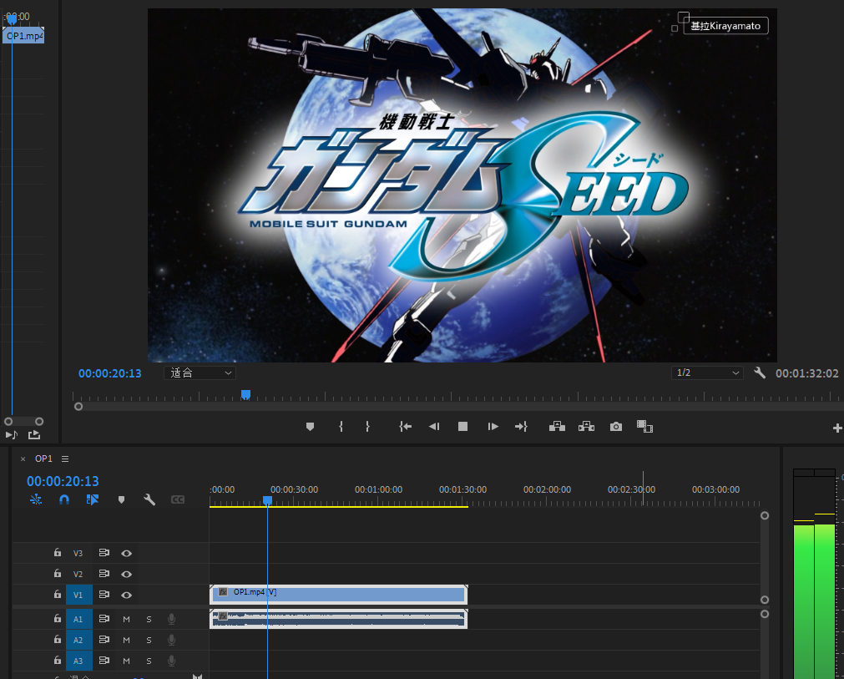Viewport: 844px width, 679px height.
Task: Open the zoom level dropdown 适合
Action: click(200, 372)
